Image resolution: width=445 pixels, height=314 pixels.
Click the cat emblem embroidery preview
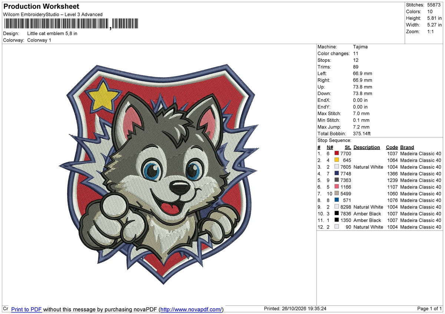pos(158,174)
